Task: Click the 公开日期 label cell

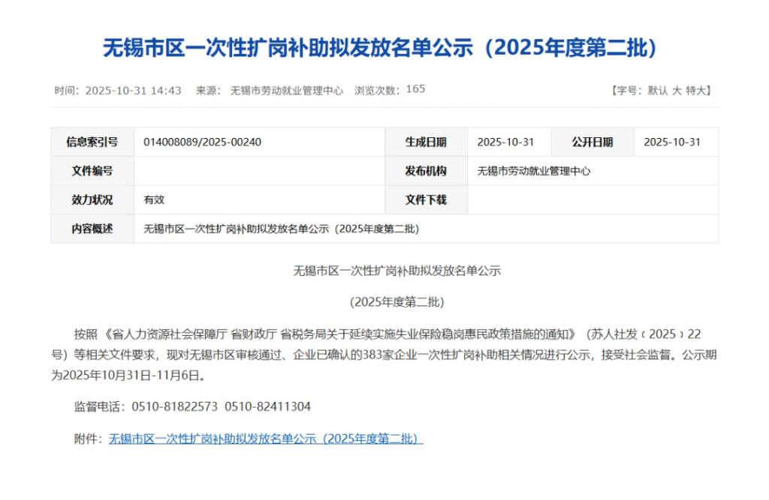Action: point(593,142)
